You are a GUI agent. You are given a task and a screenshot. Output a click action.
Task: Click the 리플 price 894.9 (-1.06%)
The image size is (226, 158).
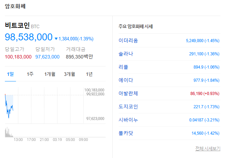coord(207,67)
